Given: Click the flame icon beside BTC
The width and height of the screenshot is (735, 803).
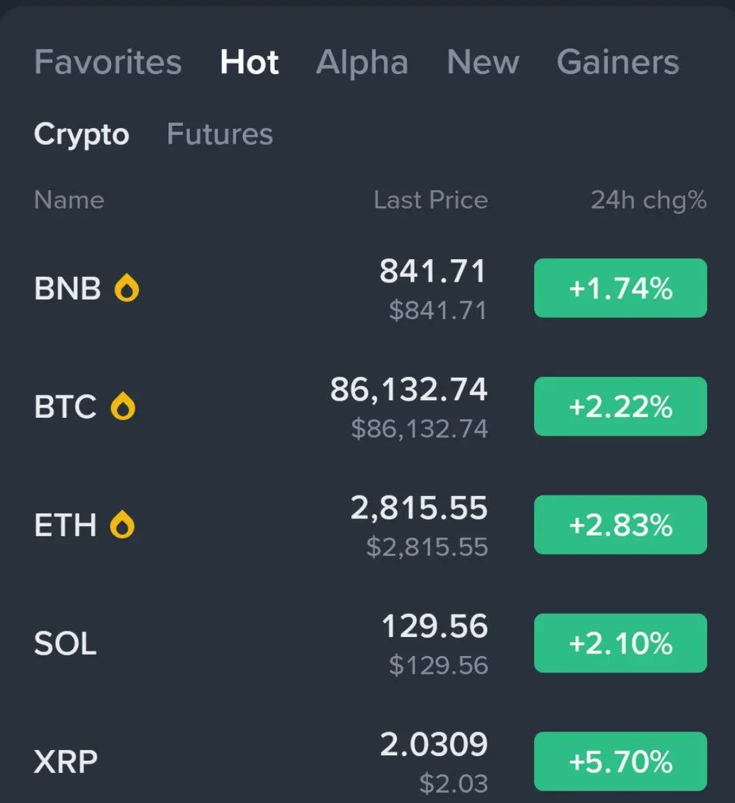Looking at the screenshot, I should (x=123, y=406).
